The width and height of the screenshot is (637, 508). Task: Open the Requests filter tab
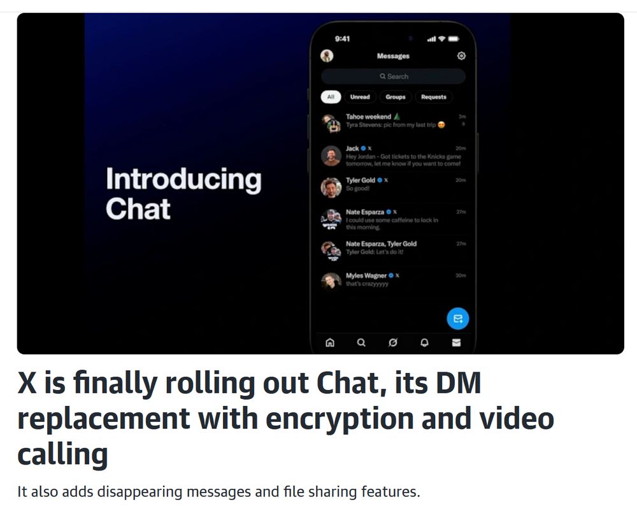433,97
